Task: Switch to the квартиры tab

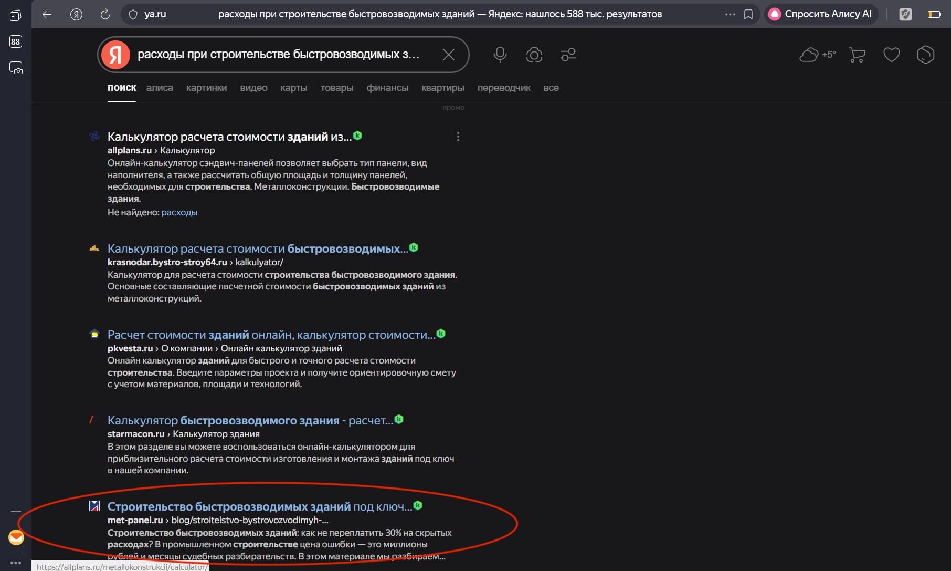Action: click(x=443, y=88)
